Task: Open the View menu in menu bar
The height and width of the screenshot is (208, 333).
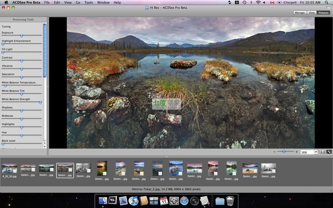Action: pos(68,2)
